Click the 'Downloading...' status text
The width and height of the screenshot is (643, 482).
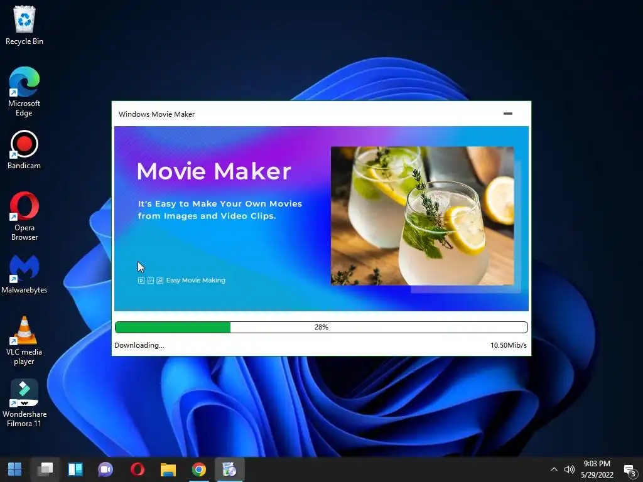(x=139, y=345)
